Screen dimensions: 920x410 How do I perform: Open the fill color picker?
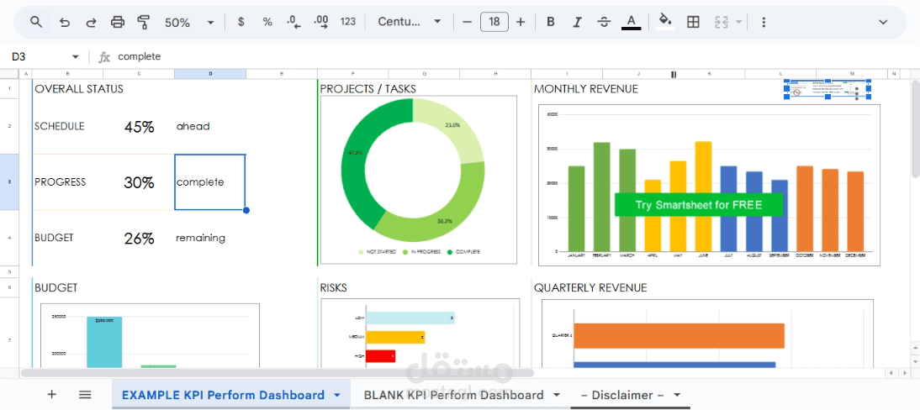(665, 21)
